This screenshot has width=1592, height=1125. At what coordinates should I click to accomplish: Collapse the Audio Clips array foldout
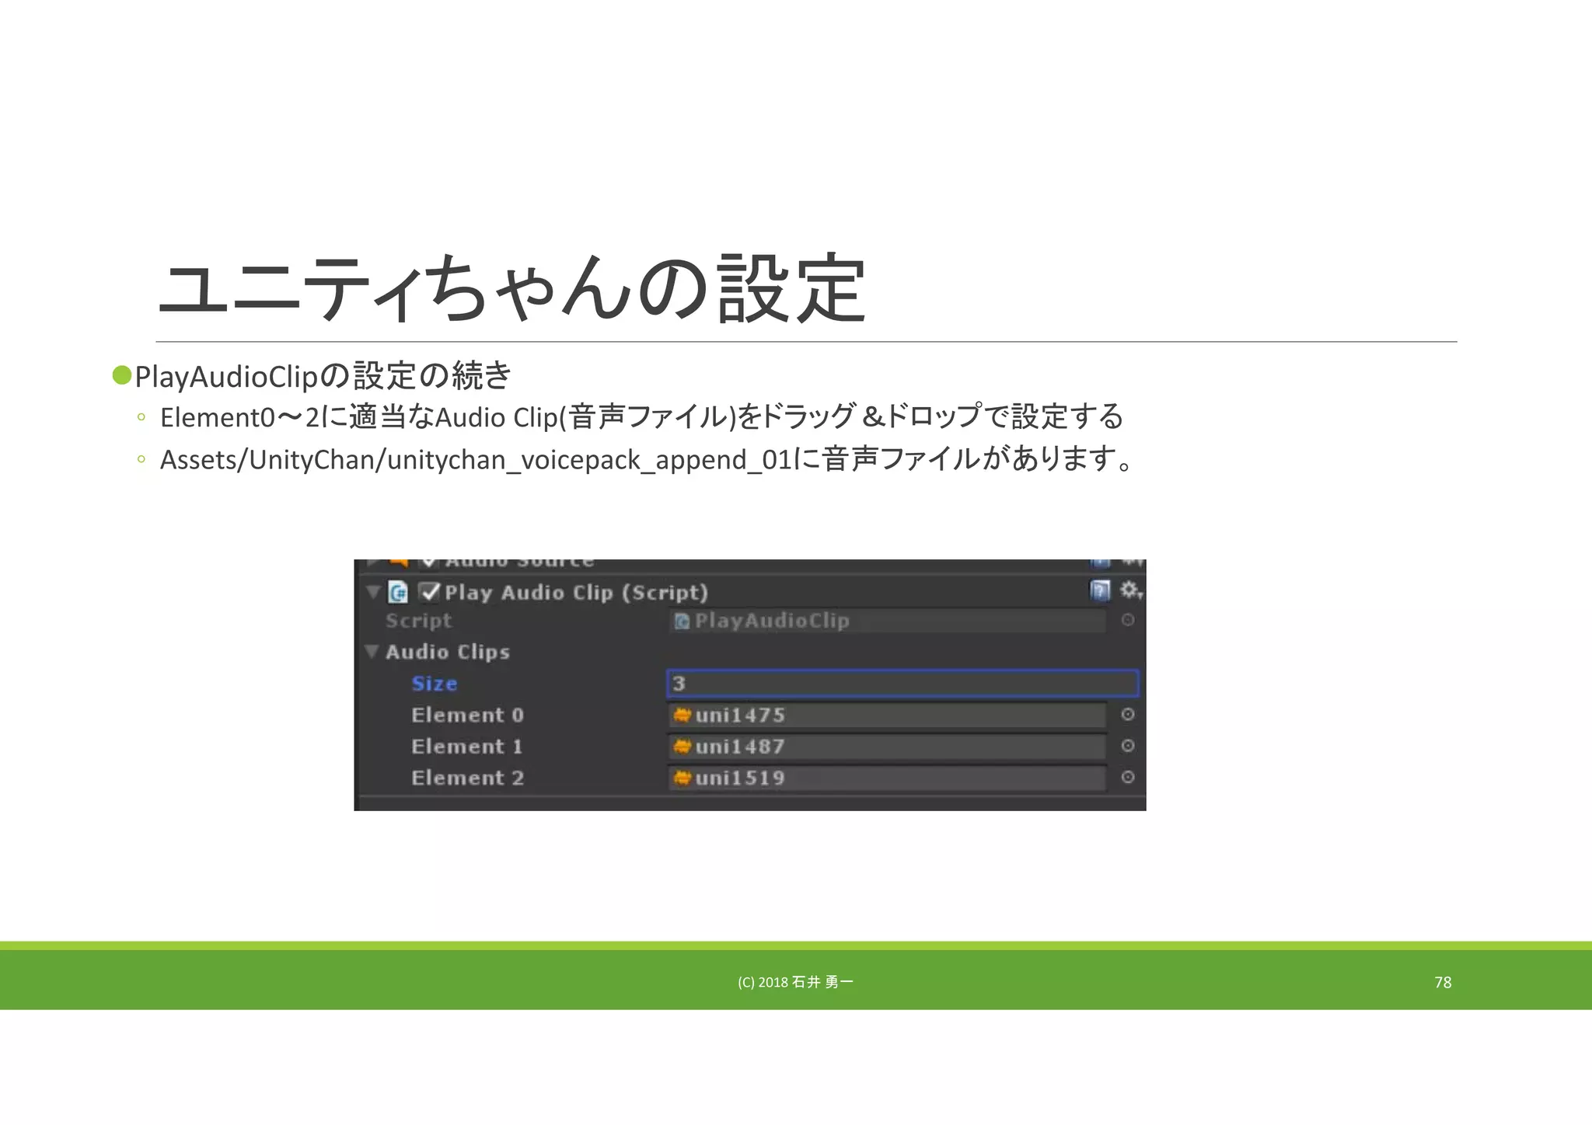coord(372,651)
